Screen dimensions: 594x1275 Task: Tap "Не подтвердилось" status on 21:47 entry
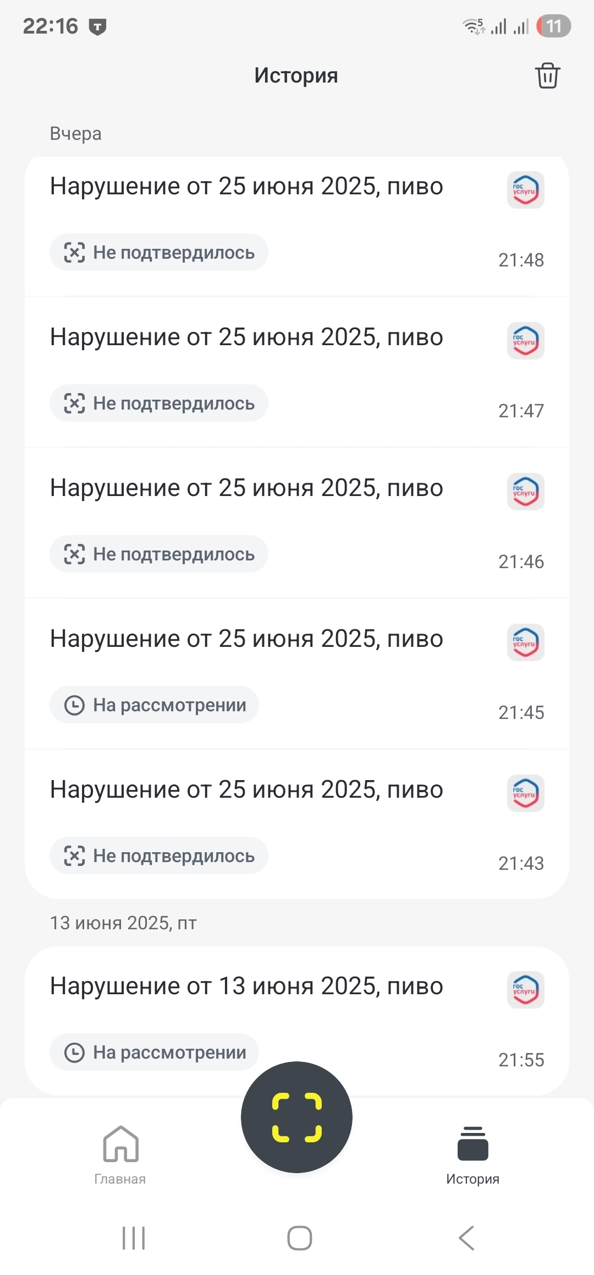tap(159, 404)
